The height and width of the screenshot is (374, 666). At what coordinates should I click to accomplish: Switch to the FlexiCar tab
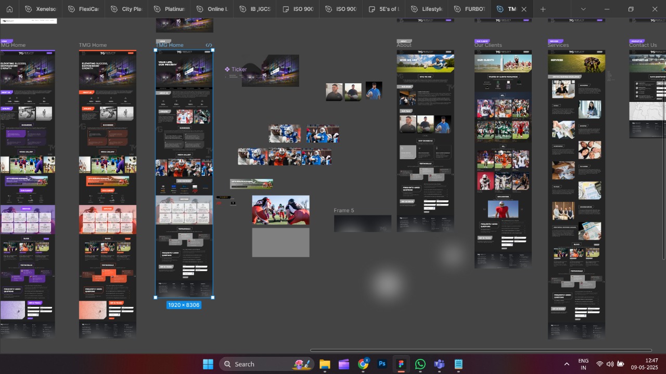pos(83,9)
